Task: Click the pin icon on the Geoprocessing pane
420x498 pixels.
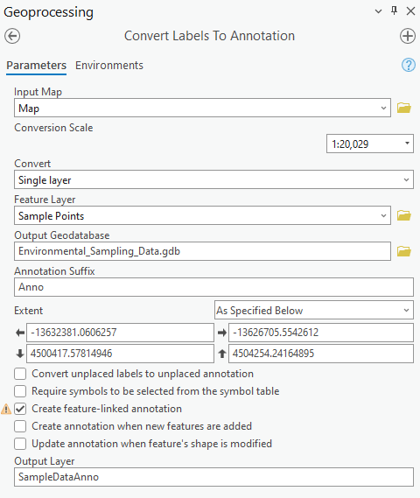Action: (394, 11)
